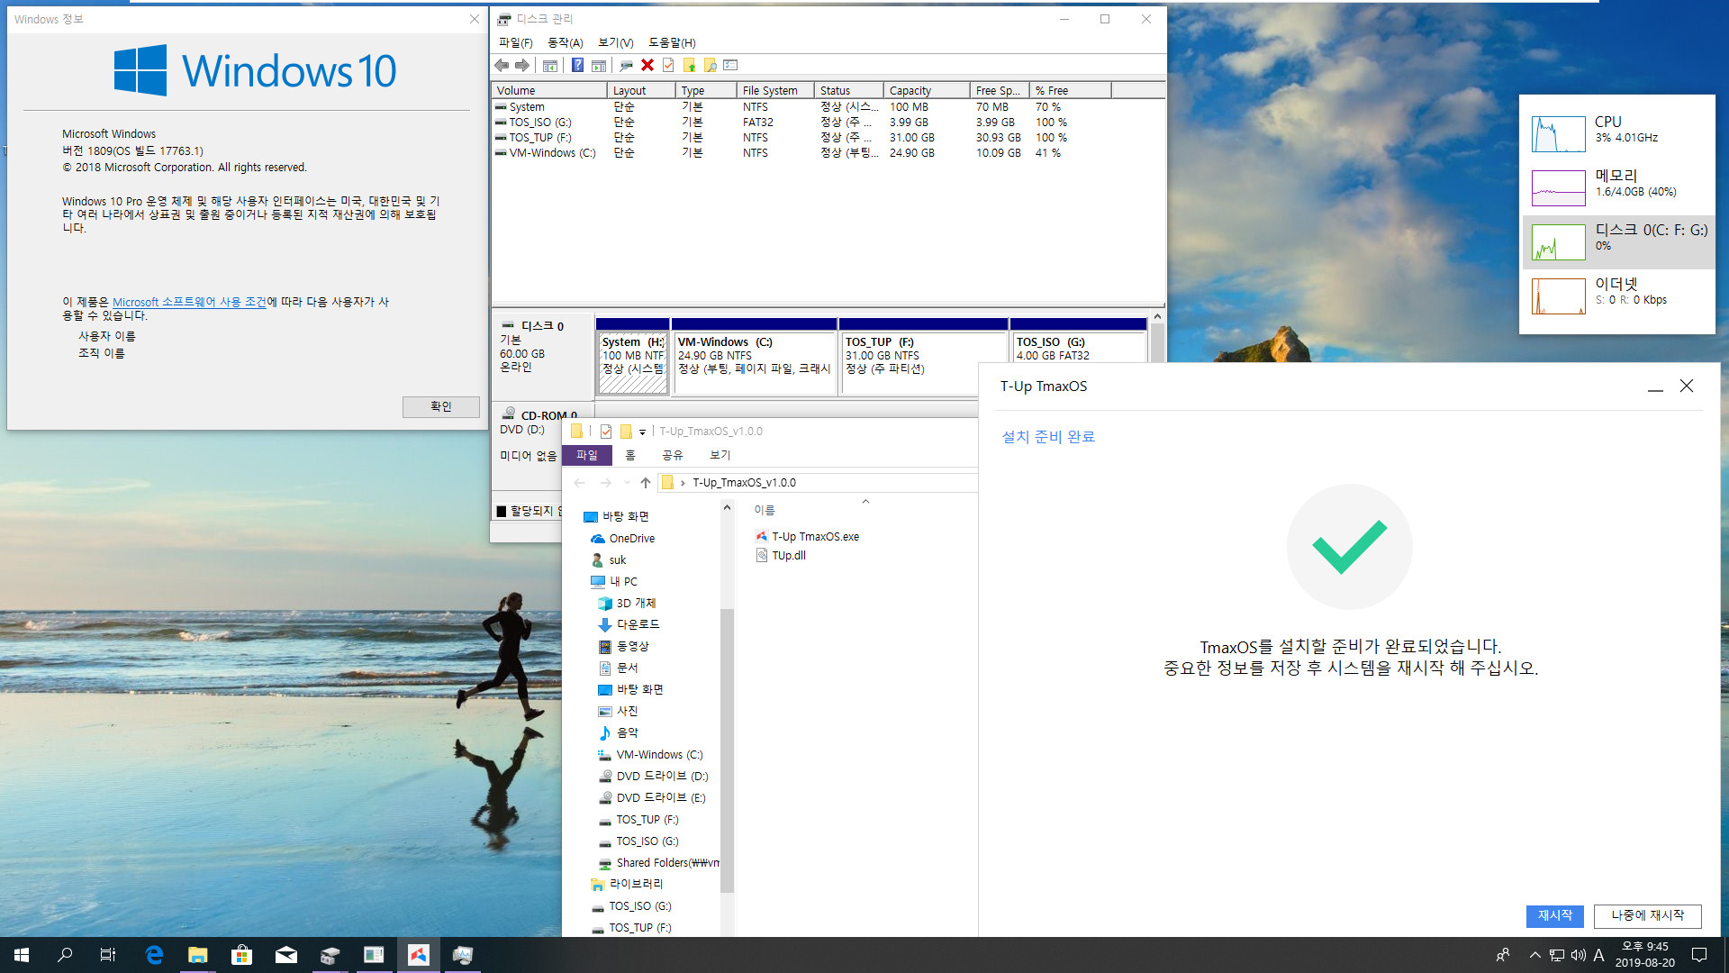Open the 동작(A) menu in Disk Management
Viewport: 1729px width, 973px height.
pos(566,42)
